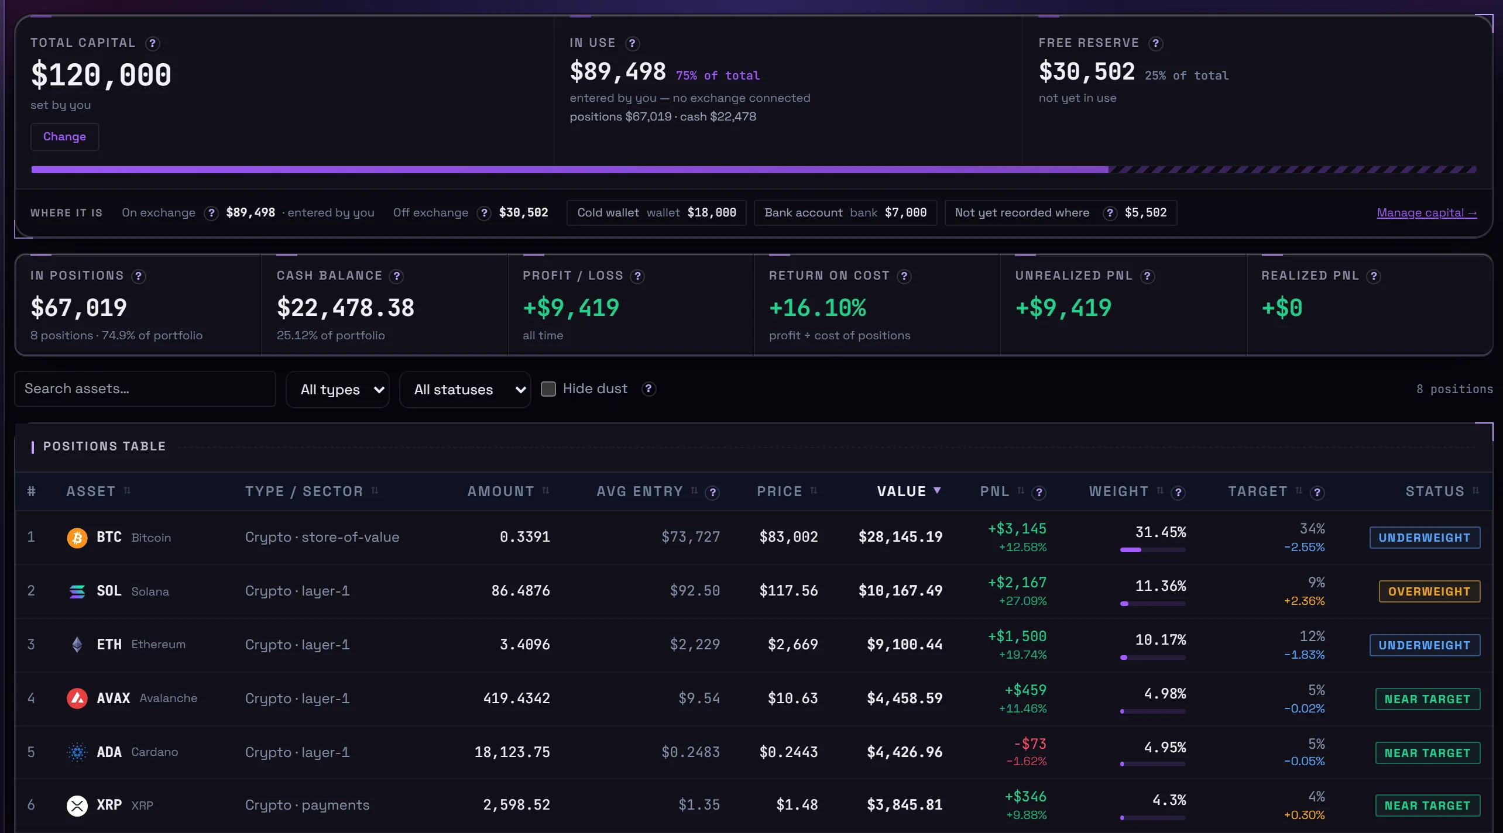The width and height of the screenshot is (1503, 833).
Task: Show the Profit / Loss help icon
Action: [x=638, y=276]
